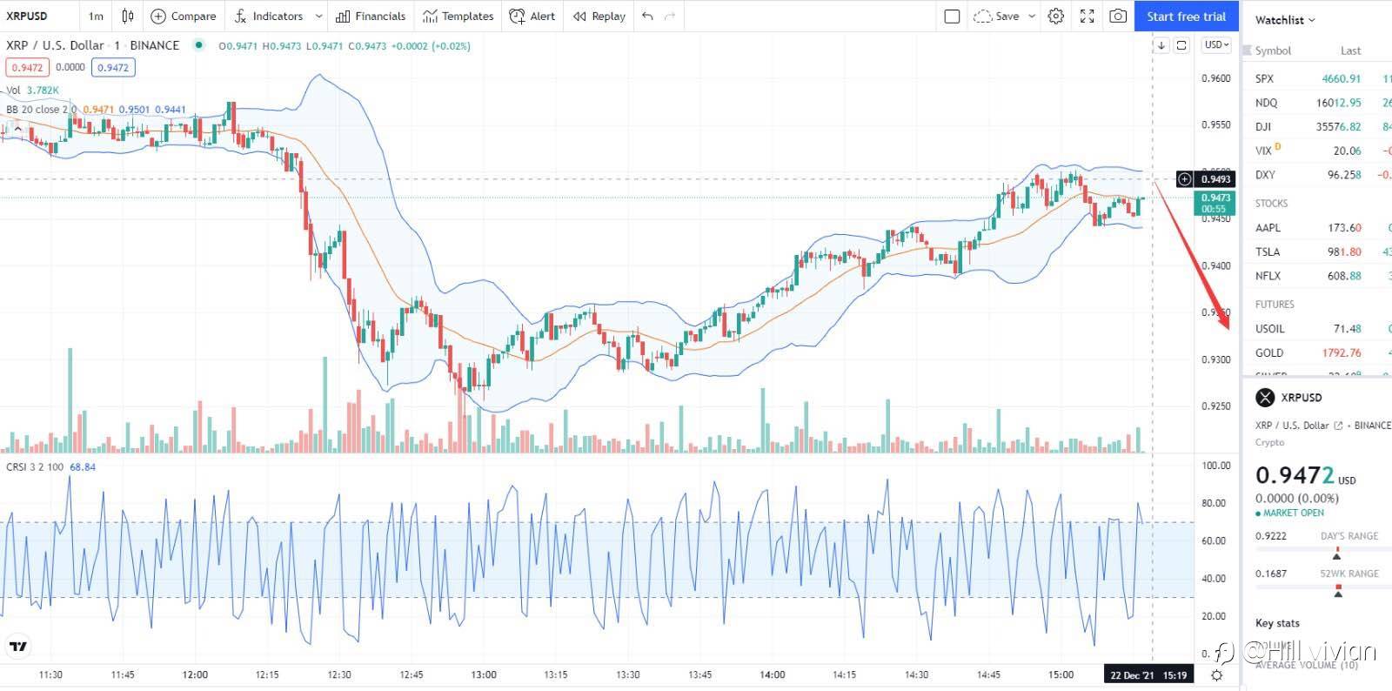This screenshot has height=691, width=1392.
Task: Open the Save layout dropdown arrow
Action: (1032, 16)
